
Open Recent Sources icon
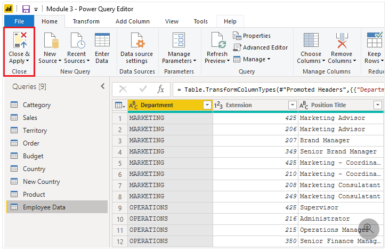(x=78, y=40)
